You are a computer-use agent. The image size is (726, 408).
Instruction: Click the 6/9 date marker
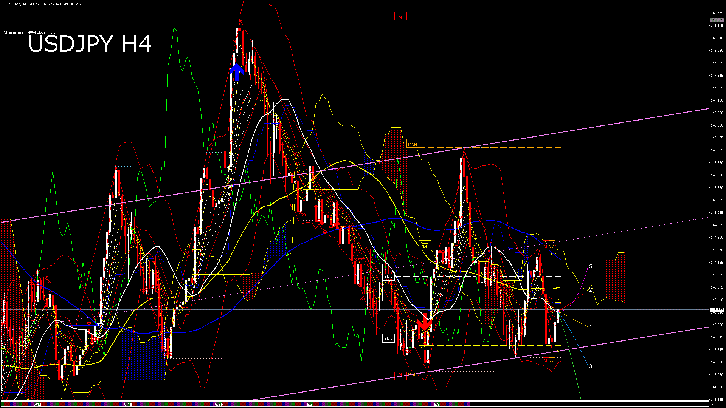coord(437,404)
